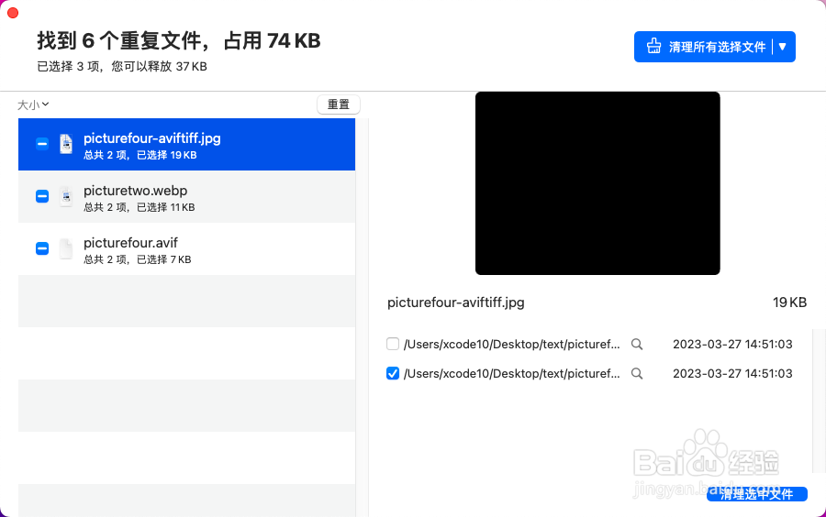Click the broom icon in the clean button

653,46
